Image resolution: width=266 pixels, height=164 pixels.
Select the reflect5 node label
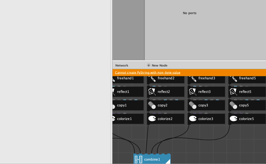pos(245,92)
